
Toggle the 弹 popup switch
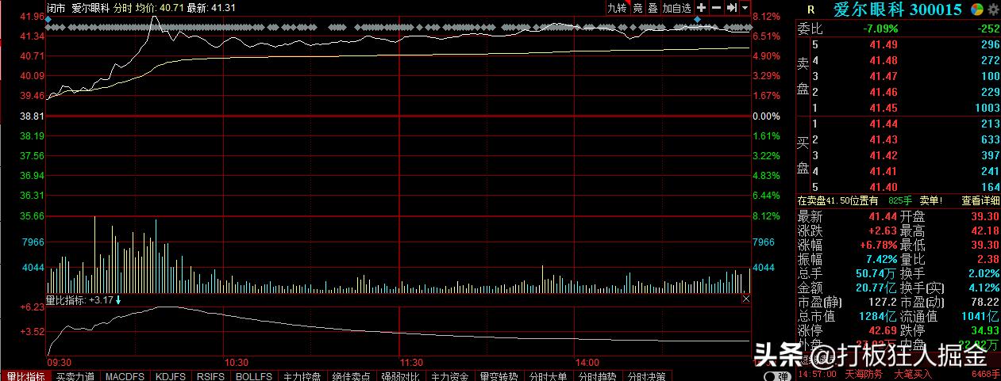tap(776, 376)
